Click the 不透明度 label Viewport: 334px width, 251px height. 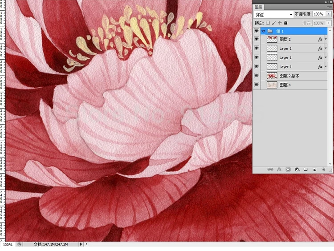click(303, 14)
